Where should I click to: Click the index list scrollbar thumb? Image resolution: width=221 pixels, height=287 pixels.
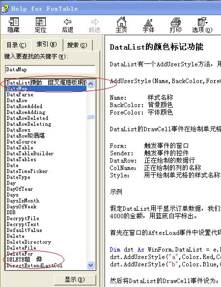click(x=91, y=117)
